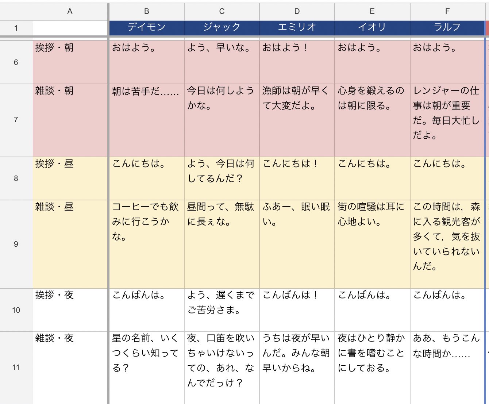Screen dimensions: 489x404
Task: Select cell with ああ、もうこんな時間か……
Action: (x=447, y=368)
